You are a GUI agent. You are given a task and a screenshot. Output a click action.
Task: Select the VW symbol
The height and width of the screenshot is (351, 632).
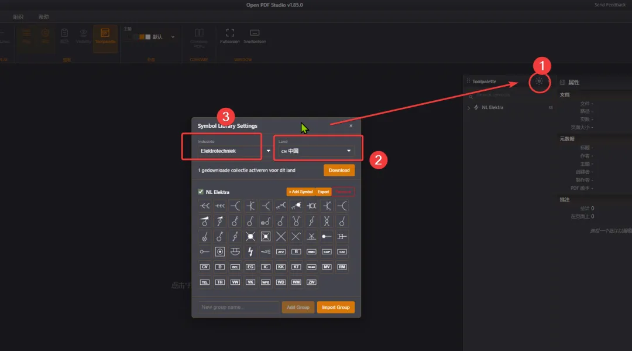point(235,282)
